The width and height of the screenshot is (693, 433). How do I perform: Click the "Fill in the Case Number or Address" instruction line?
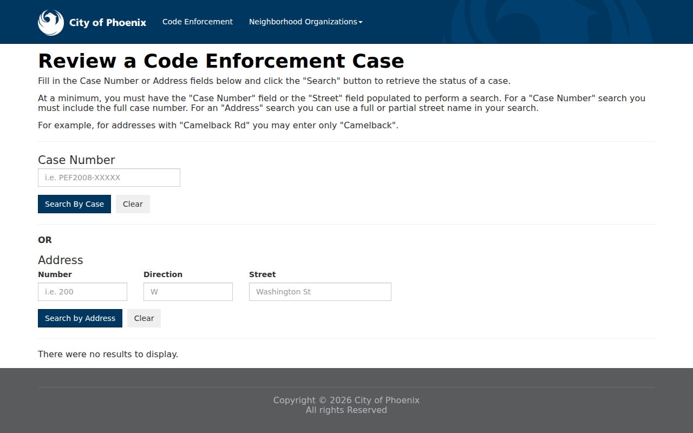[274, 81]
